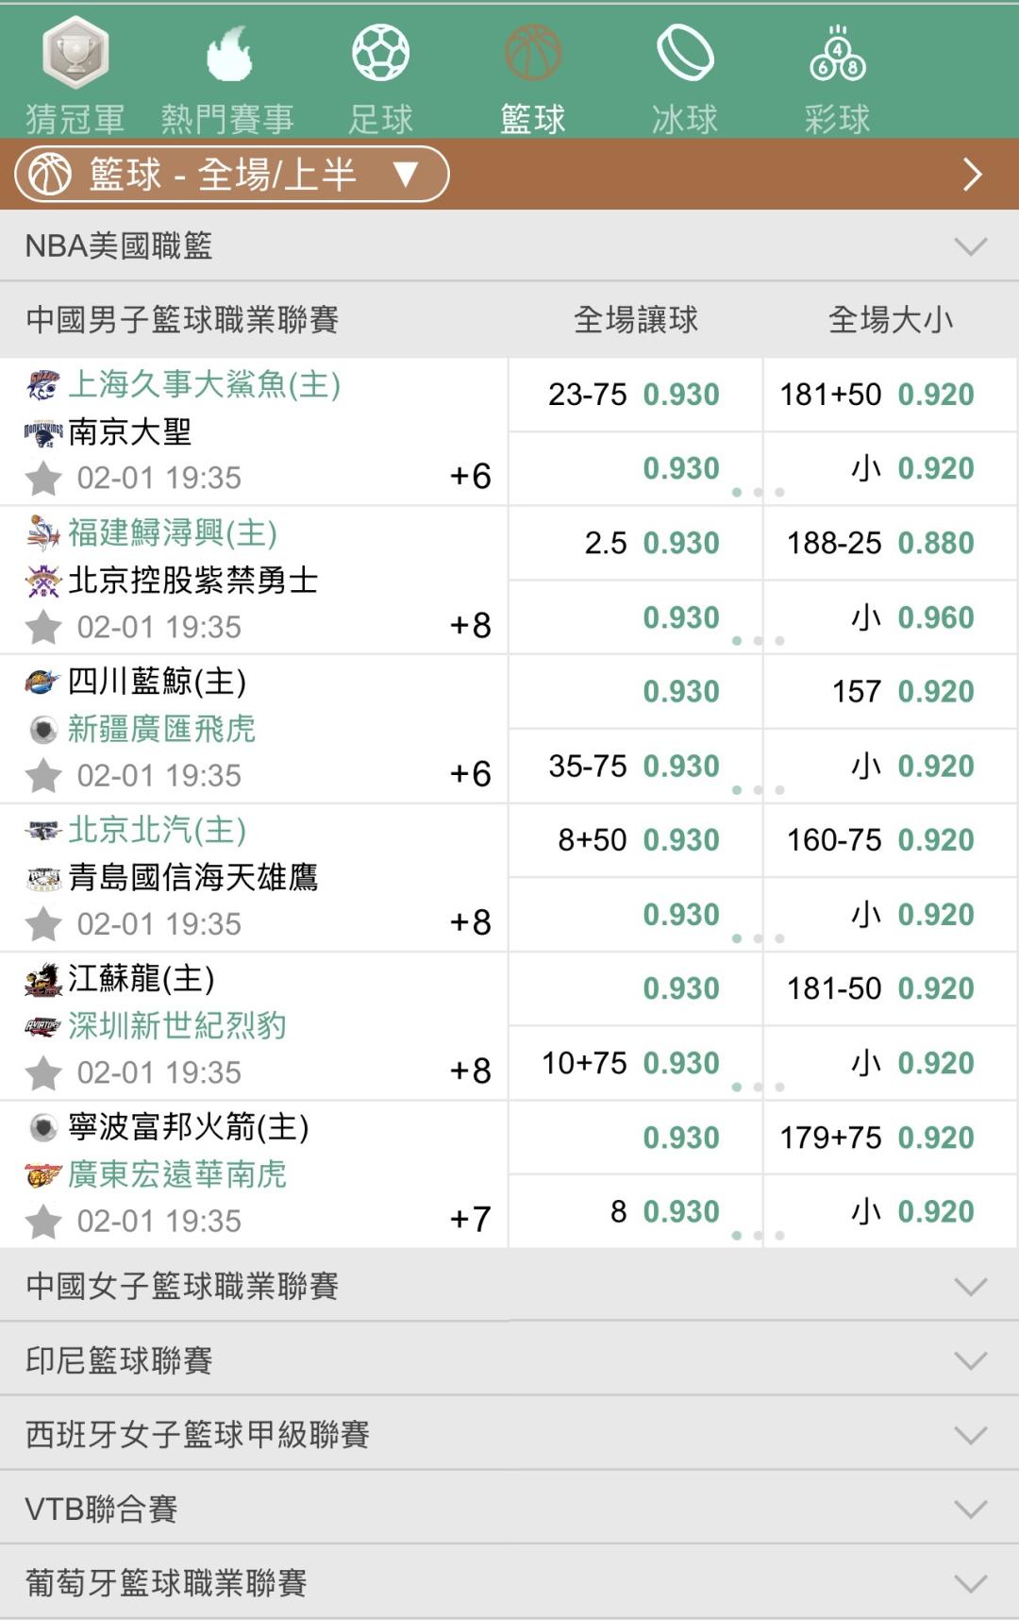
Task: Favorite the 上海久事大鯊魚 vs 南京大聖 match star
Action: tap(43, 479)
